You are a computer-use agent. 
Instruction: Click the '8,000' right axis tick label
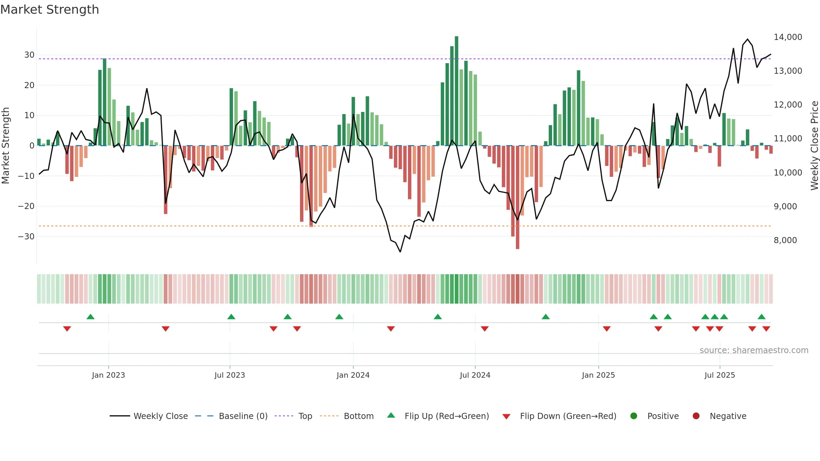[x=785, y=240]
